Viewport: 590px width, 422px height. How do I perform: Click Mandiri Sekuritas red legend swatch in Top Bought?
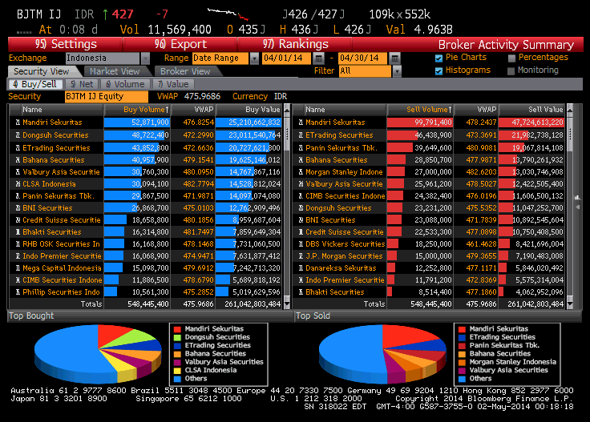tap(177, 329)
